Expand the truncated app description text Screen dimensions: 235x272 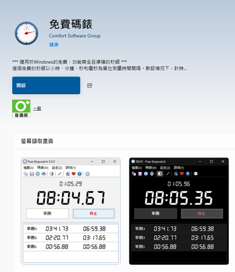(100, 65)
